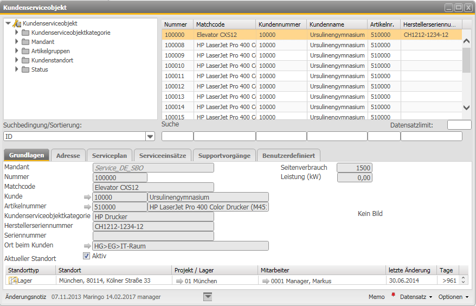Select the row numbered 100010

click(312, 66)
